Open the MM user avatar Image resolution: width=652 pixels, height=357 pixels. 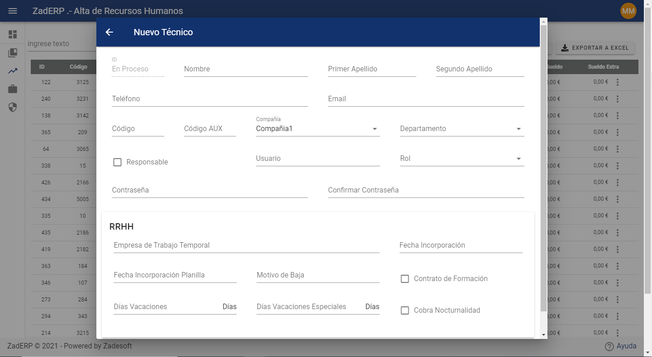(x=628, y=11)
